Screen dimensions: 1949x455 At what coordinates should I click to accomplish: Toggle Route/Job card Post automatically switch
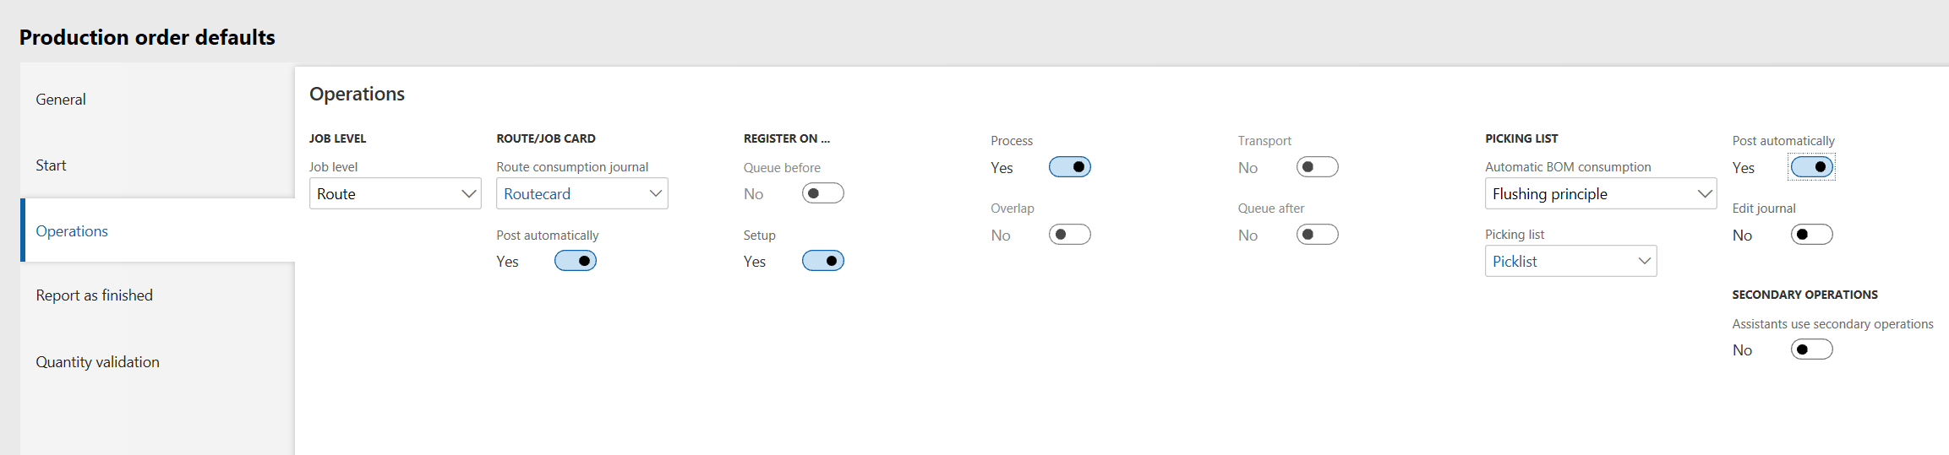pos(576,261)
